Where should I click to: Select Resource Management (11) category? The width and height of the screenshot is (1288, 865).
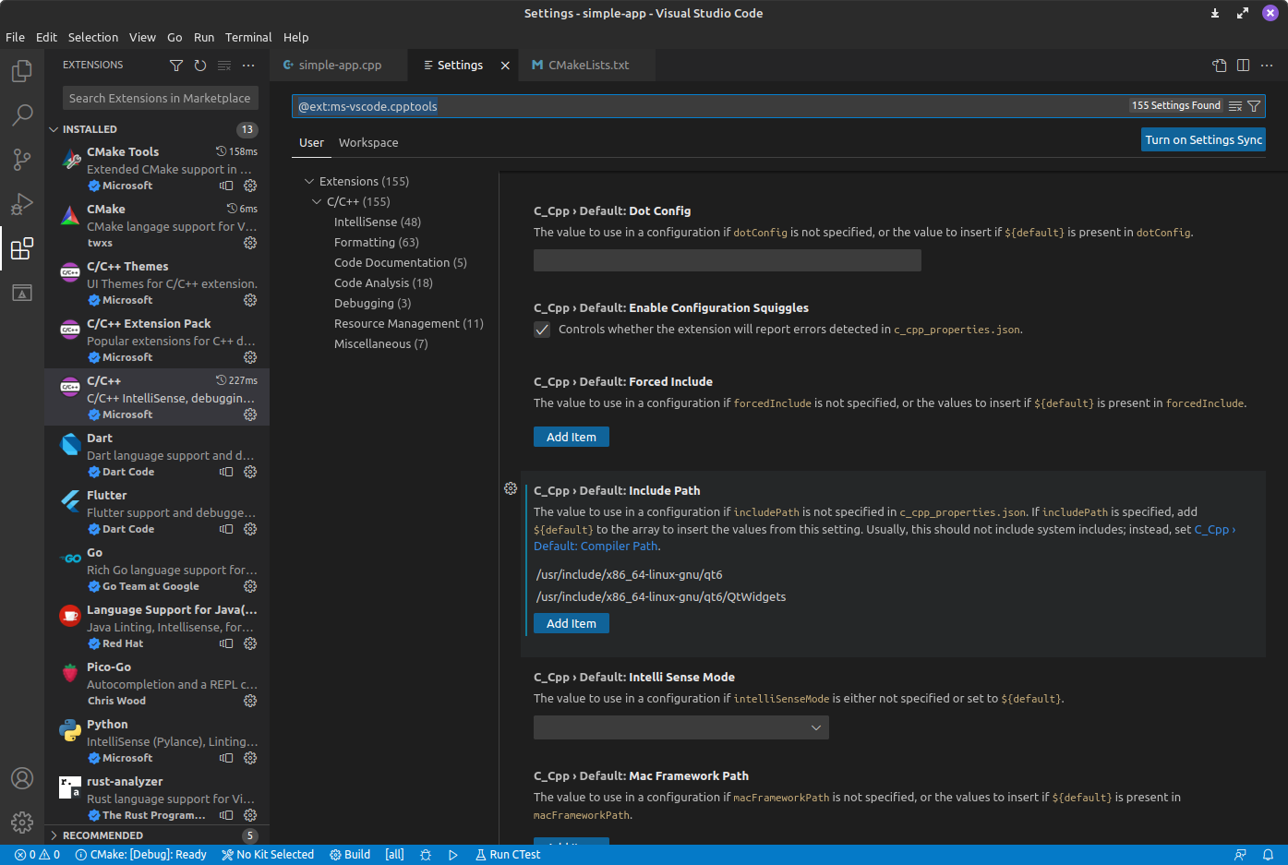coord(409,324)
